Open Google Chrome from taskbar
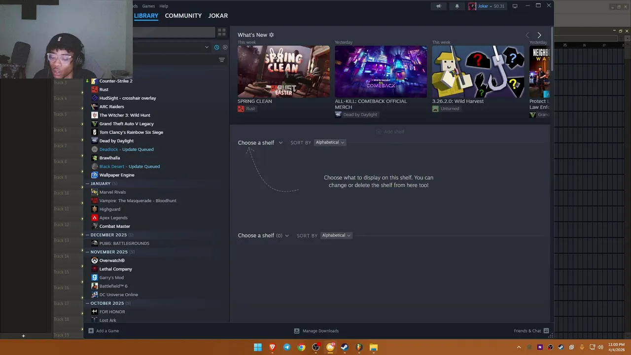Viewport: 631px width, 355px height. 301,347
